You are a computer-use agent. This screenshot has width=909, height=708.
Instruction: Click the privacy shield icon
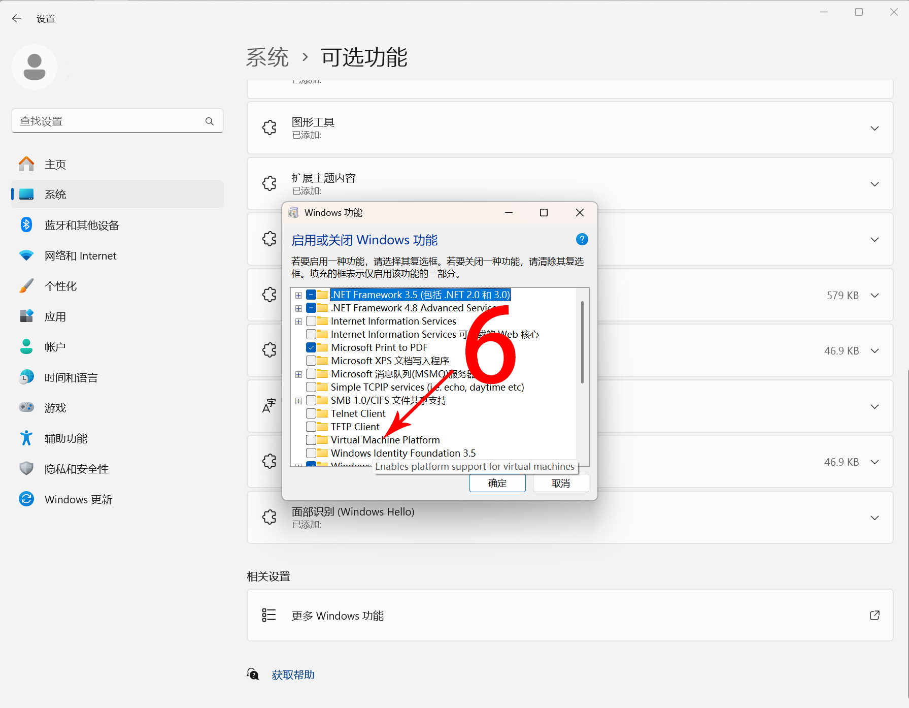pyautogui.click(x=26, y=468)
